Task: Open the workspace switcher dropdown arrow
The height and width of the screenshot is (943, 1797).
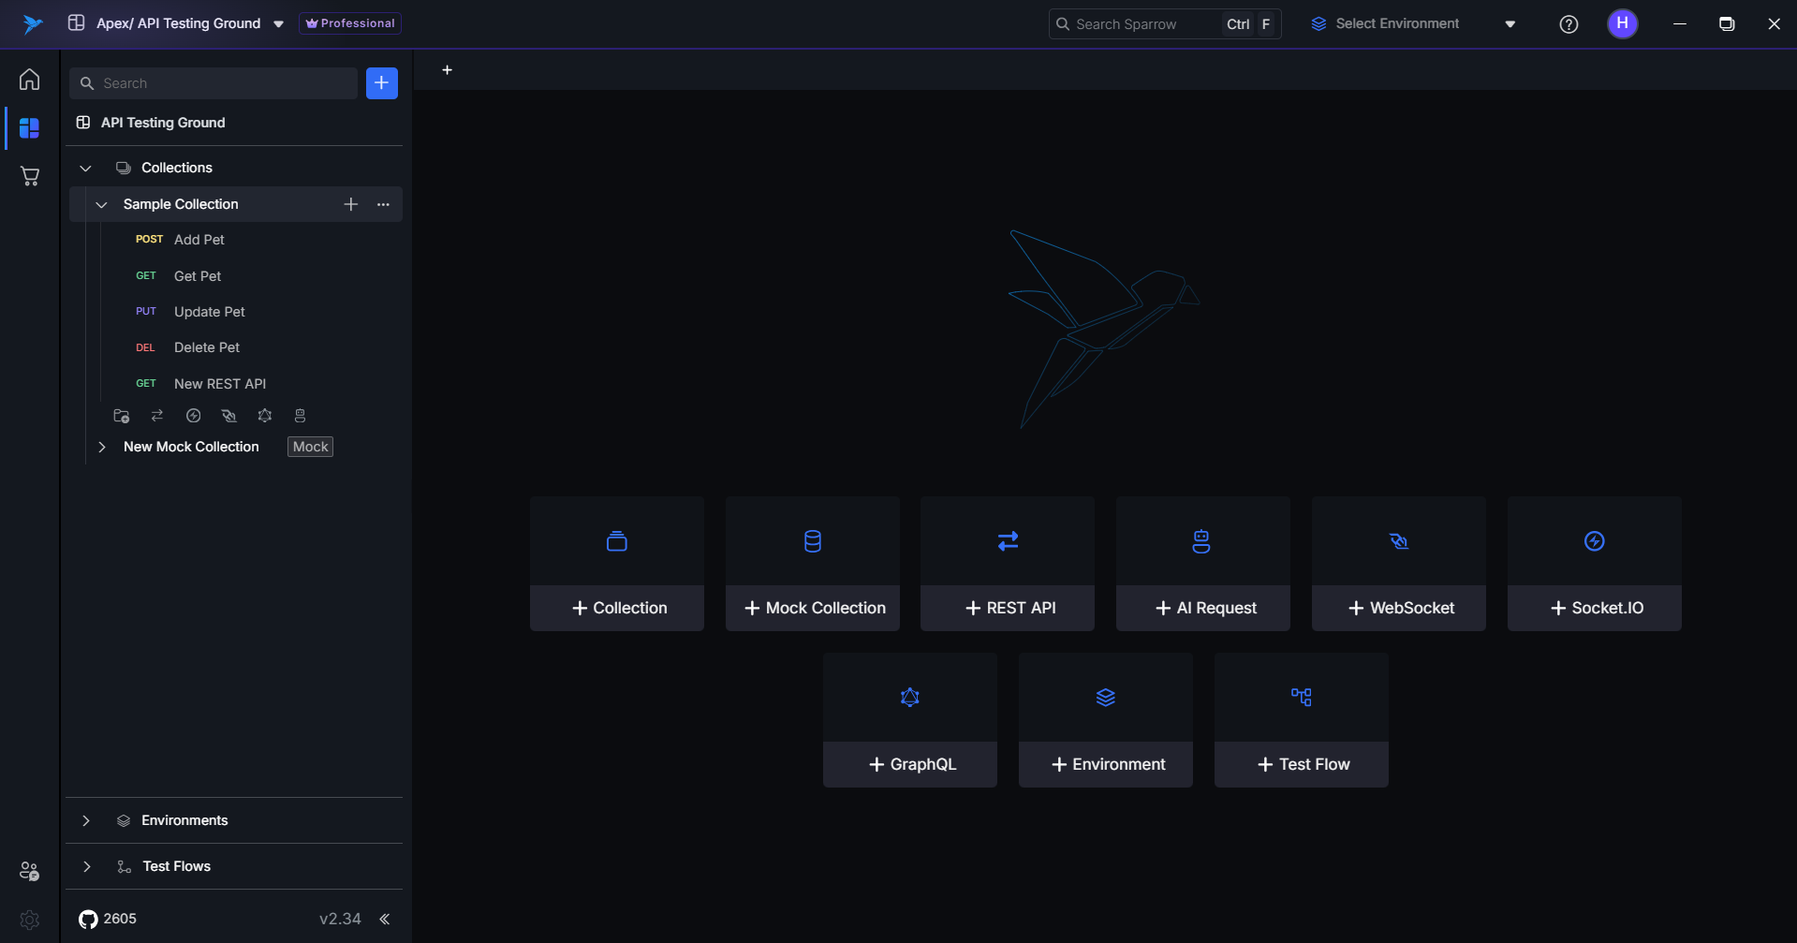Action: click(278, 24)
